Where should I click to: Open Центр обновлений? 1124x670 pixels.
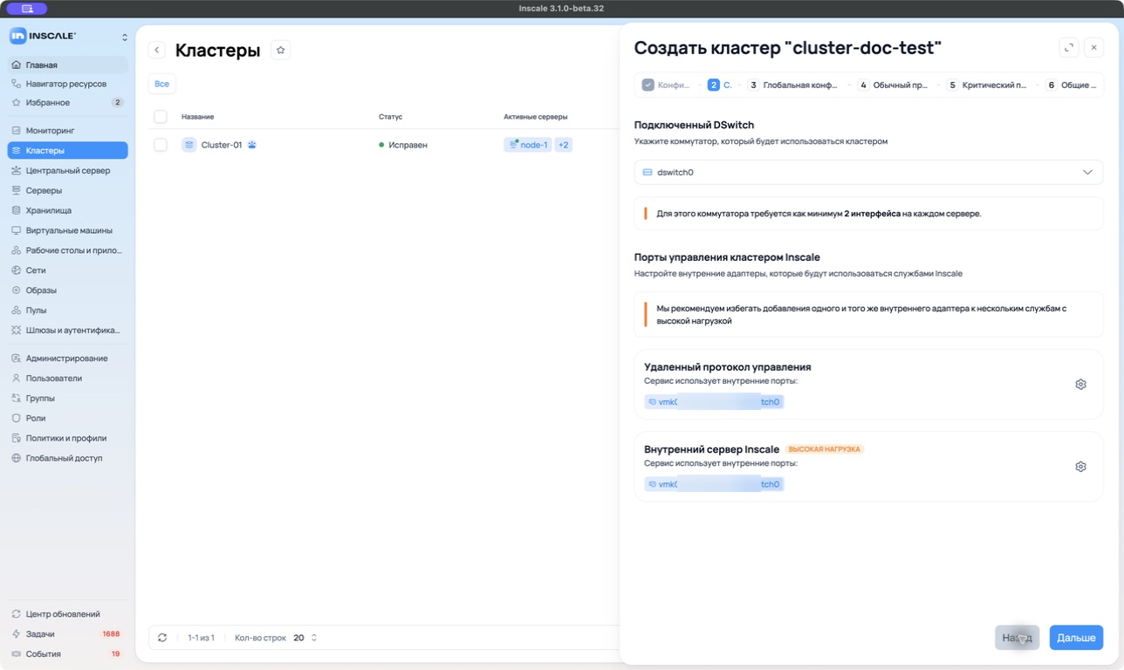pyautogui.click(x=67, y=614)
